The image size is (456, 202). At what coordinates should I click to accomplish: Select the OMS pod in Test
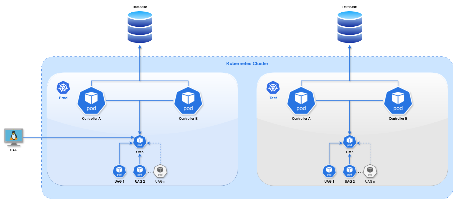point(349,141)
